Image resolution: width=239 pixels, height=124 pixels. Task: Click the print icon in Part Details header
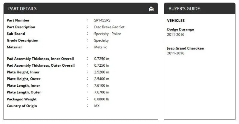(151, 9)
